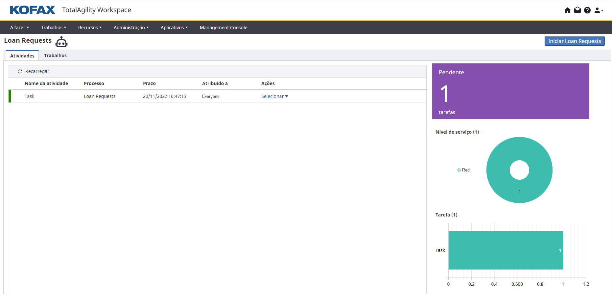The width and height of the screenshot is (612, 294).
Task: Switch to the Trabalhos tab
Action: (55, 56)
